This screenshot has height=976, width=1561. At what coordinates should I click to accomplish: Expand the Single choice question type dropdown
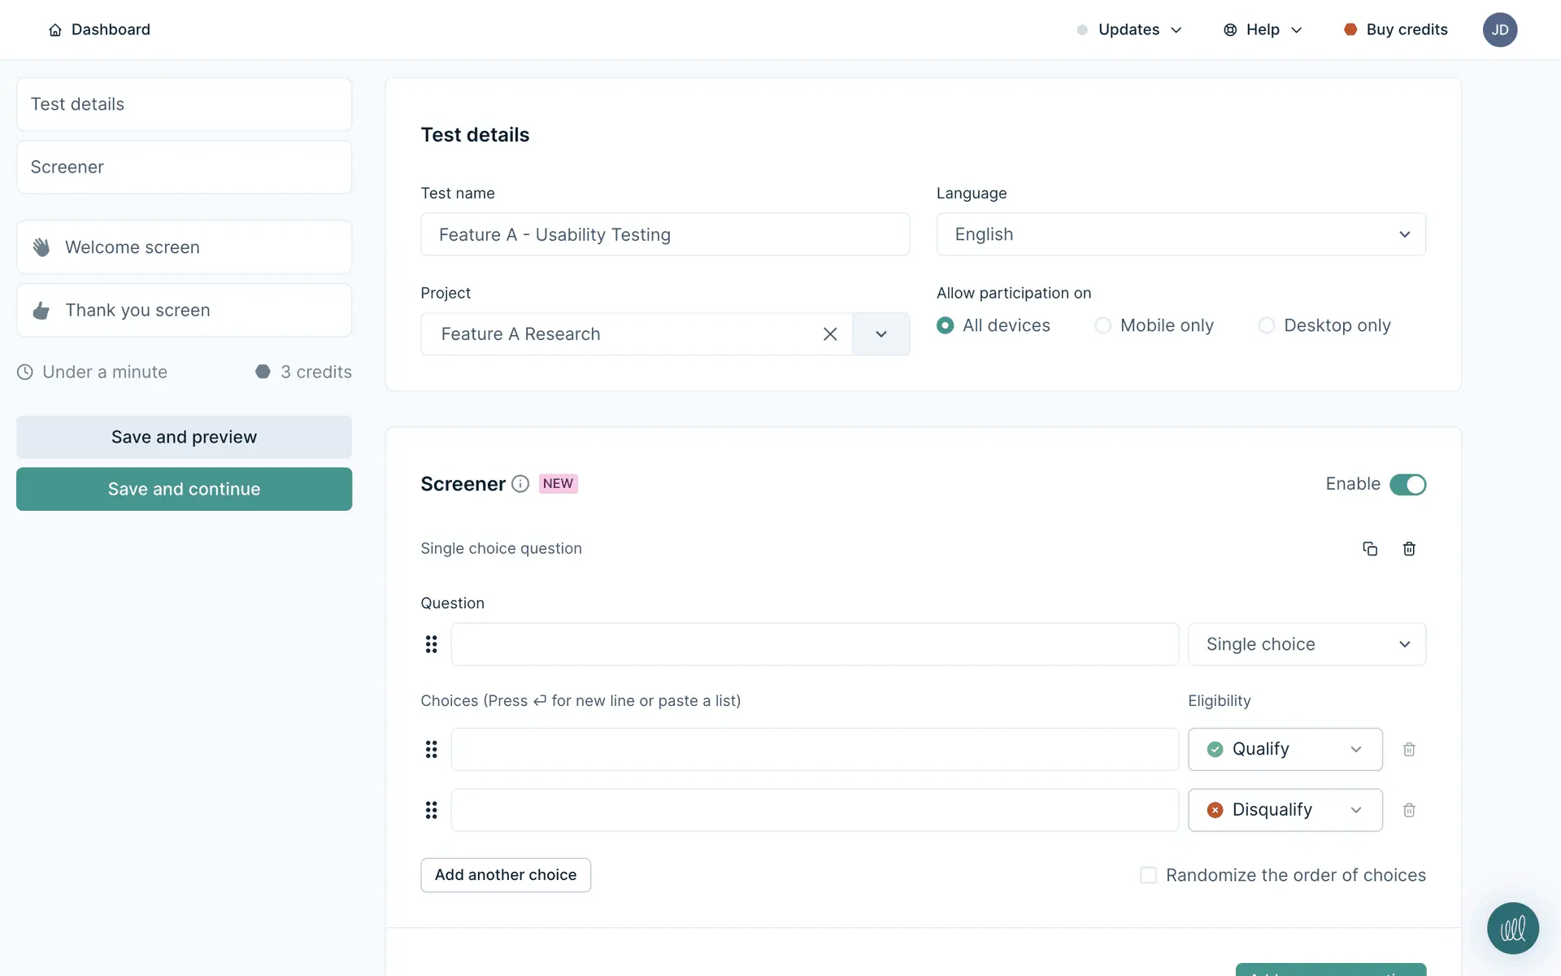click(x=1307, y=644)
